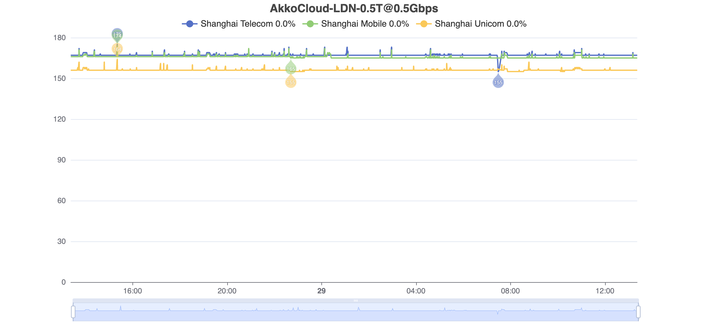Click the AkkoCloud-LDN-0.5T@0.5Gbps chart title
Screen dimensions: 708x326
click(x=354, y=8)
